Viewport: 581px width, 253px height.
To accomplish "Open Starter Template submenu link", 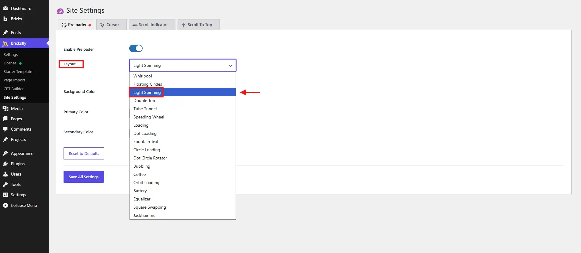I will [x=18, y=72].
